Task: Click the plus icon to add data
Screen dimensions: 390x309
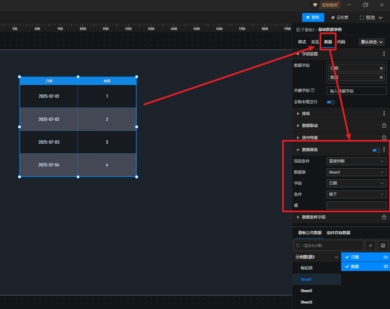Action: 370,246
